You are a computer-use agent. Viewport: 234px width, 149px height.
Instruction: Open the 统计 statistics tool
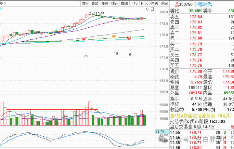pos(114,4)
